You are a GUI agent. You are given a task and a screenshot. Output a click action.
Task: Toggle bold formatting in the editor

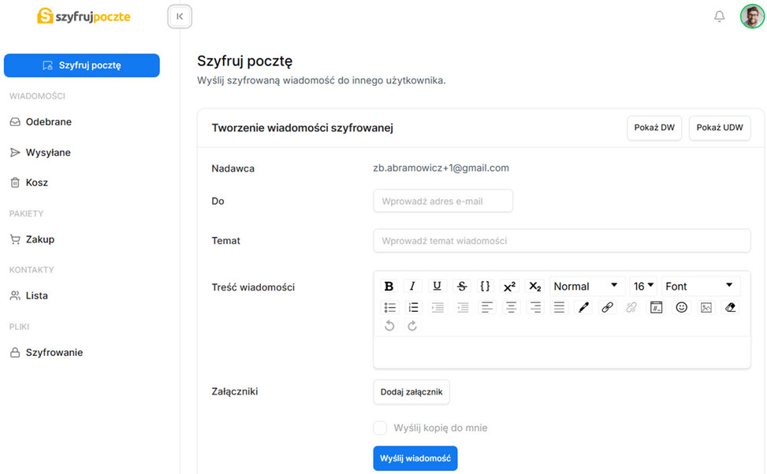pyautogui.click(x=389, y=287)
